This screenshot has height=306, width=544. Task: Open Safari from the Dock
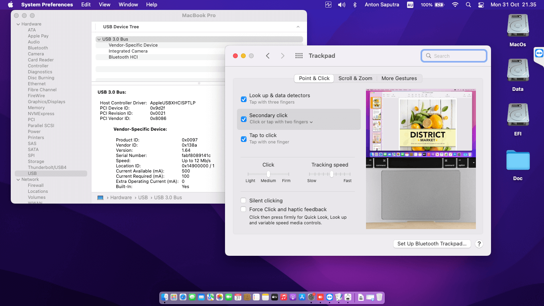(183, 297)
